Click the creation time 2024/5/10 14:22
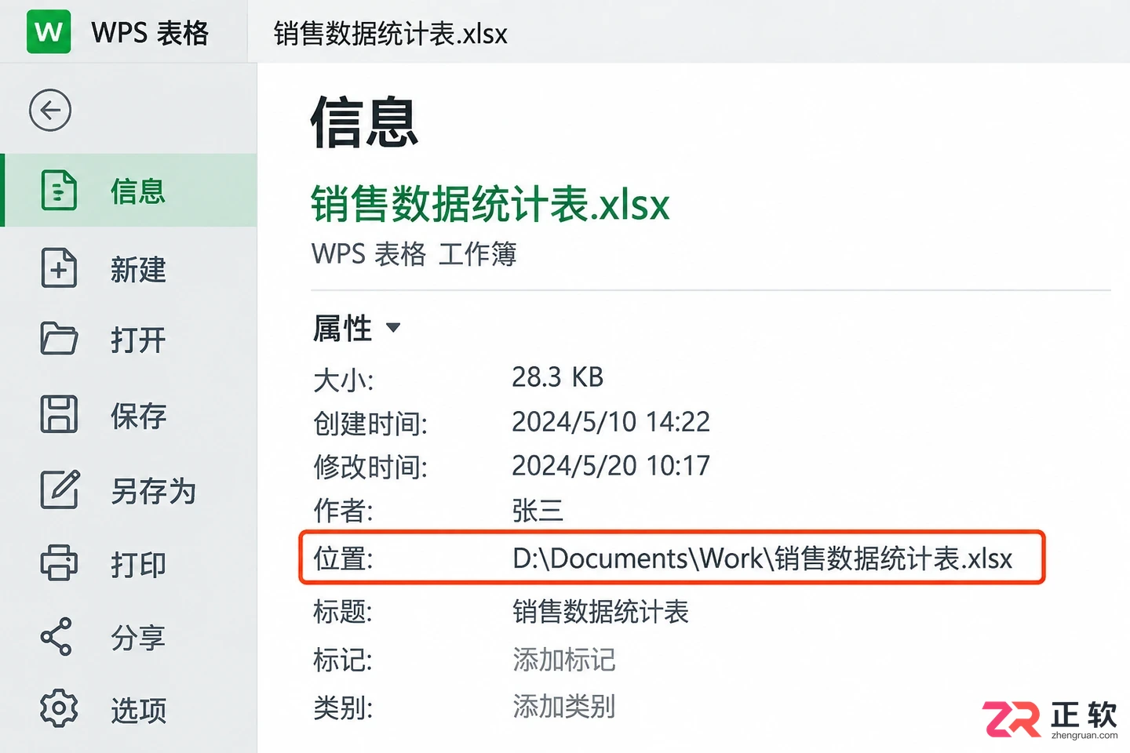Viewport: 1130px width, 753px height. (x=611, y=422)
